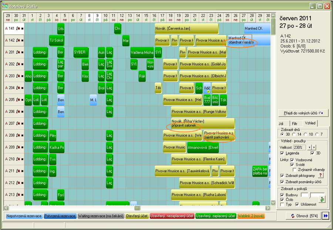Viewport: 333px width, 230px height.
Task: Toggle Zobrazit poznámky účtů checkbox
Action: pyautogui.click(x=282, y=182)
